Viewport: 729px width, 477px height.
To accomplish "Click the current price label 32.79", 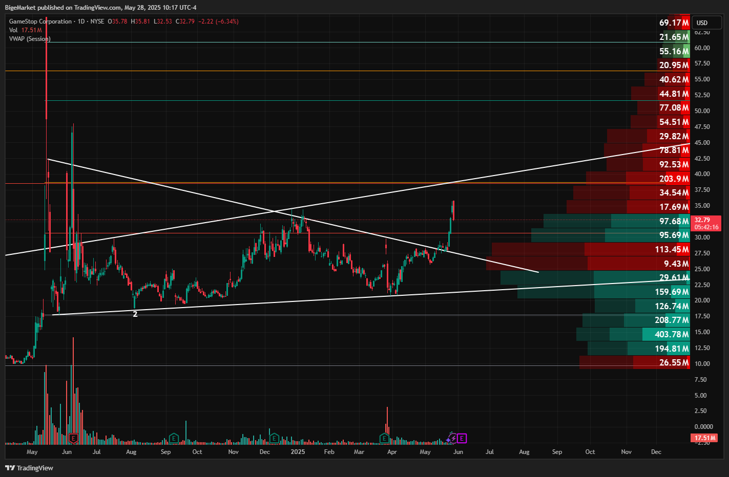I will 706,223.
